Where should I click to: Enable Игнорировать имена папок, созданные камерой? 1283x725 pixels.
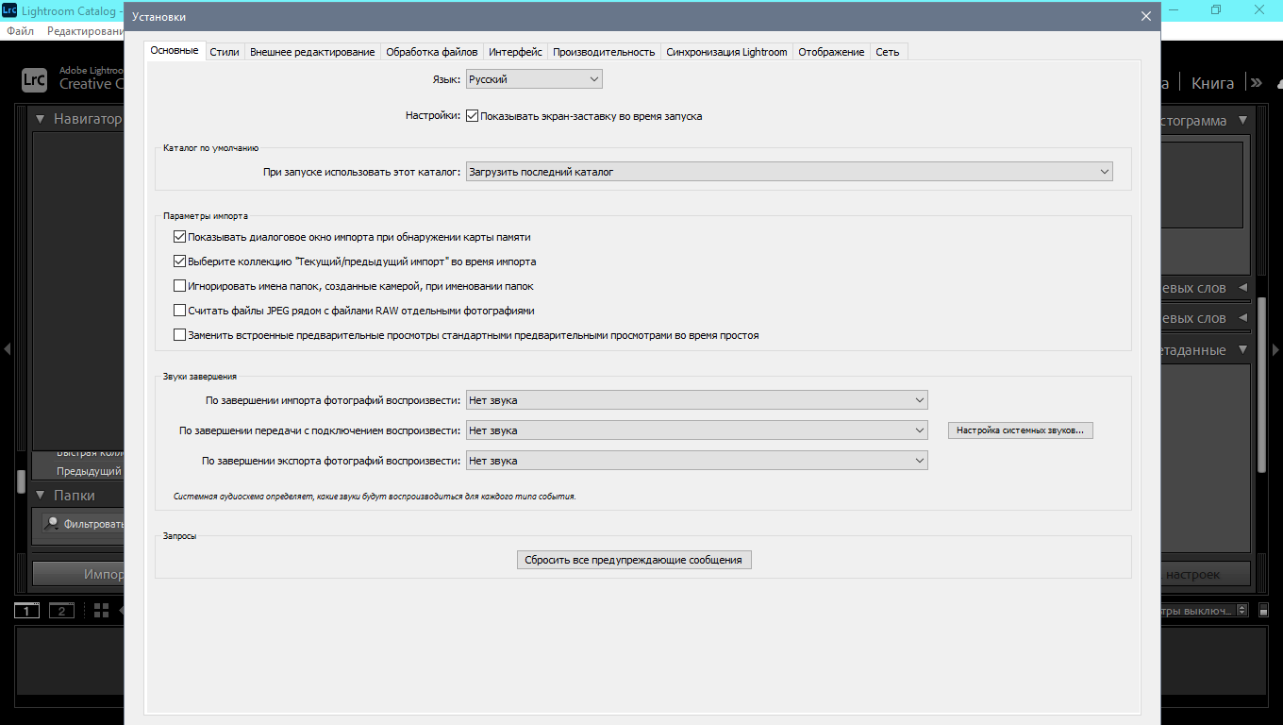[x=180, y=286]
